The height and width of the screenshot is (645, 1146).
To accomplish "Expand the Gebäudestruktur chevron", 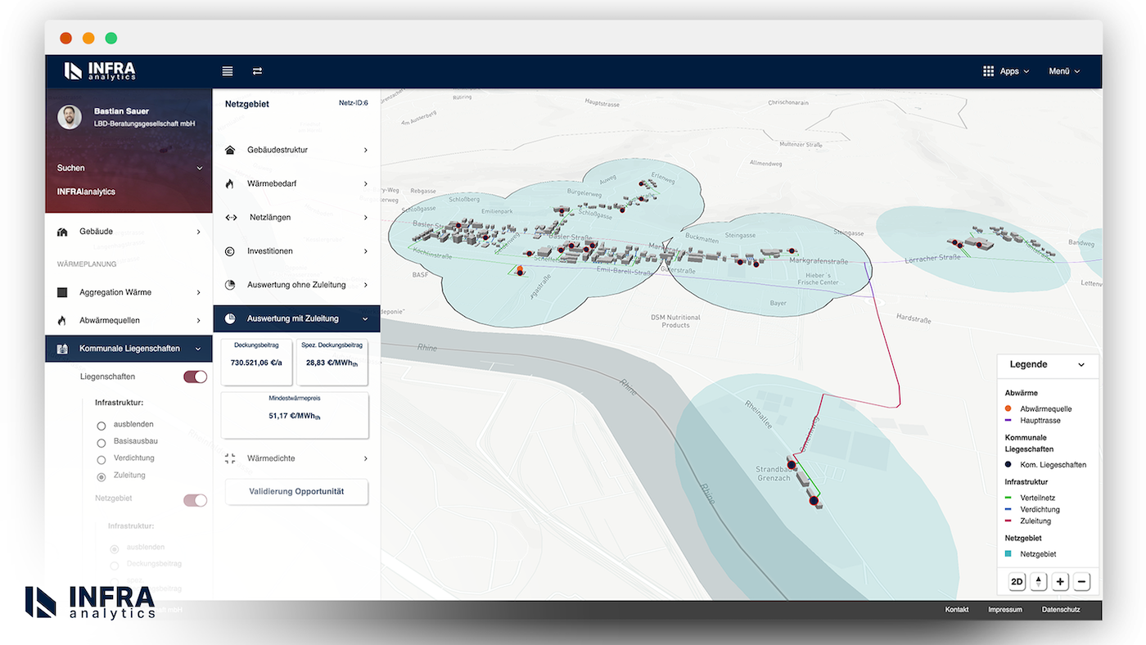I will click(365, 150).
